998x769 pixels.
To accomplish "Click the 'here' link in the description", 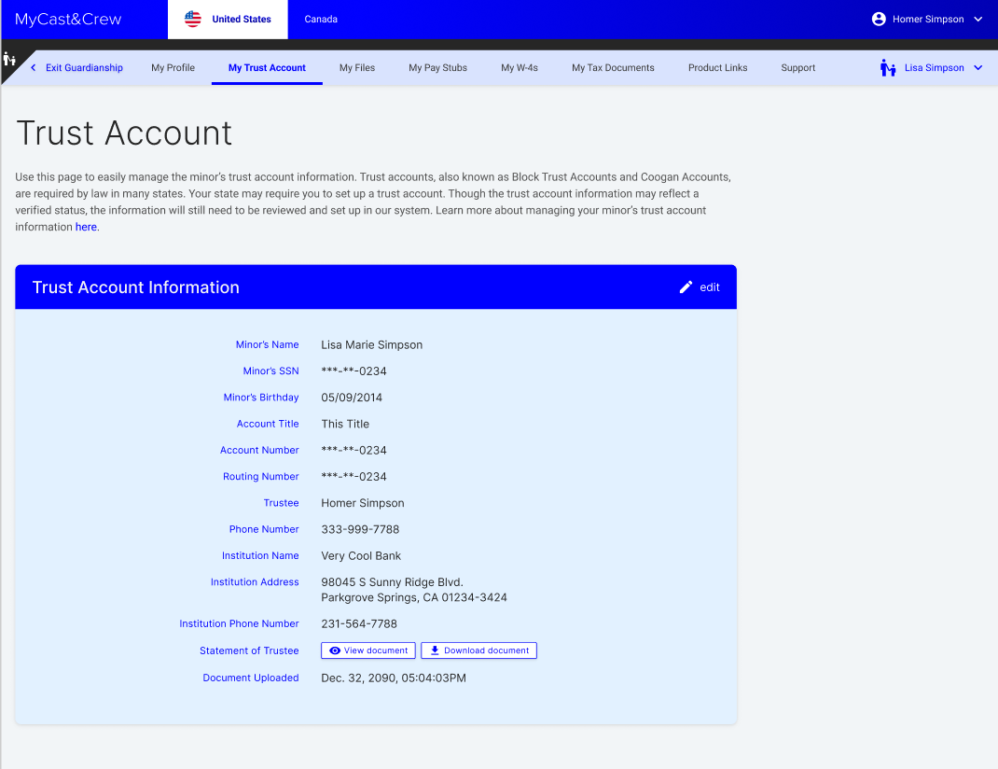I will pos(86,227).
